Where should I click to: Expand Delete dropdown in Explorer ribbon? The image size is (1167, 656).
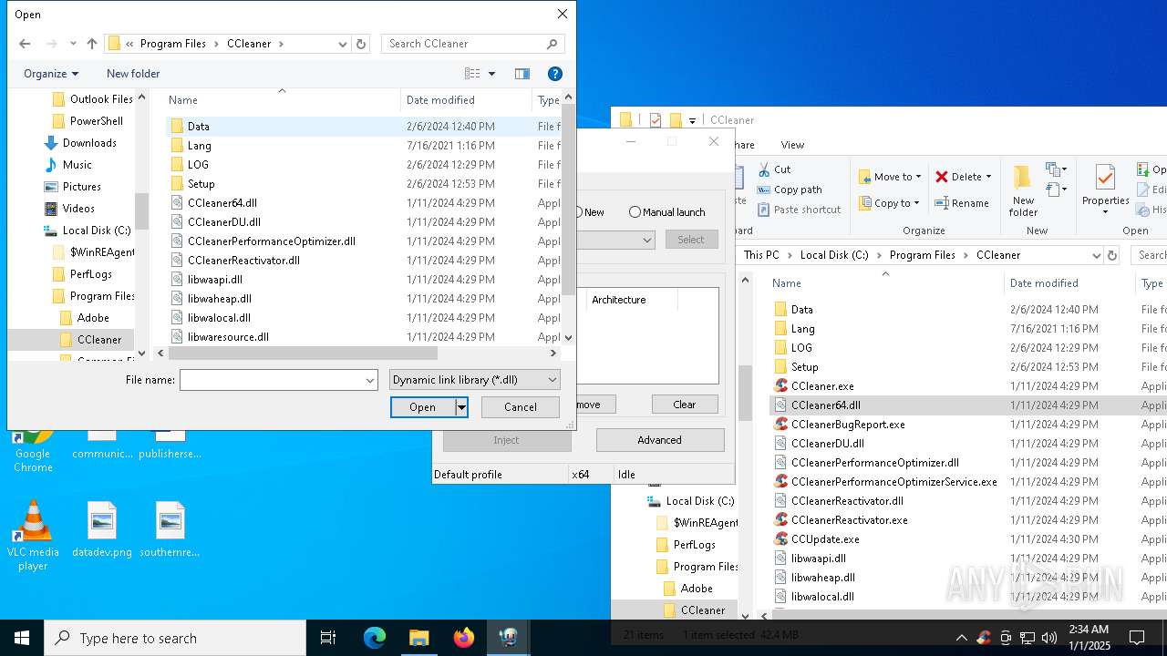click(988, 177)
